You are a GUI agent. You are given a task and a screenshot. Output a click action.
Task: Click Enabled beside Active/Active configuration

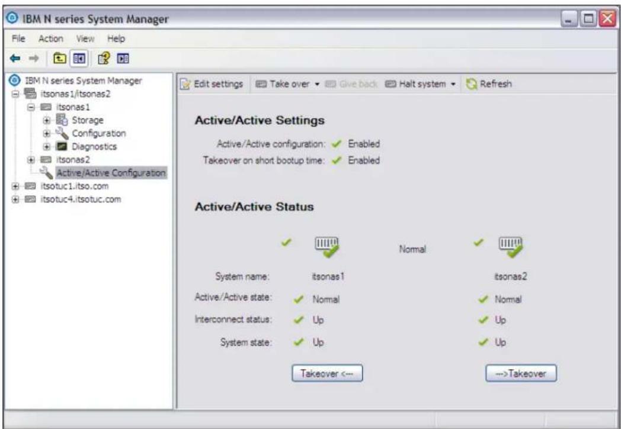(x=364, y=144)
